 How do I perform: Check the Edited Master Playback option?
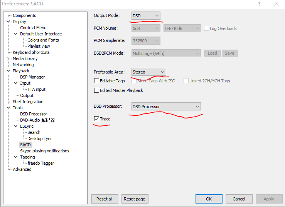pos(97,90)
